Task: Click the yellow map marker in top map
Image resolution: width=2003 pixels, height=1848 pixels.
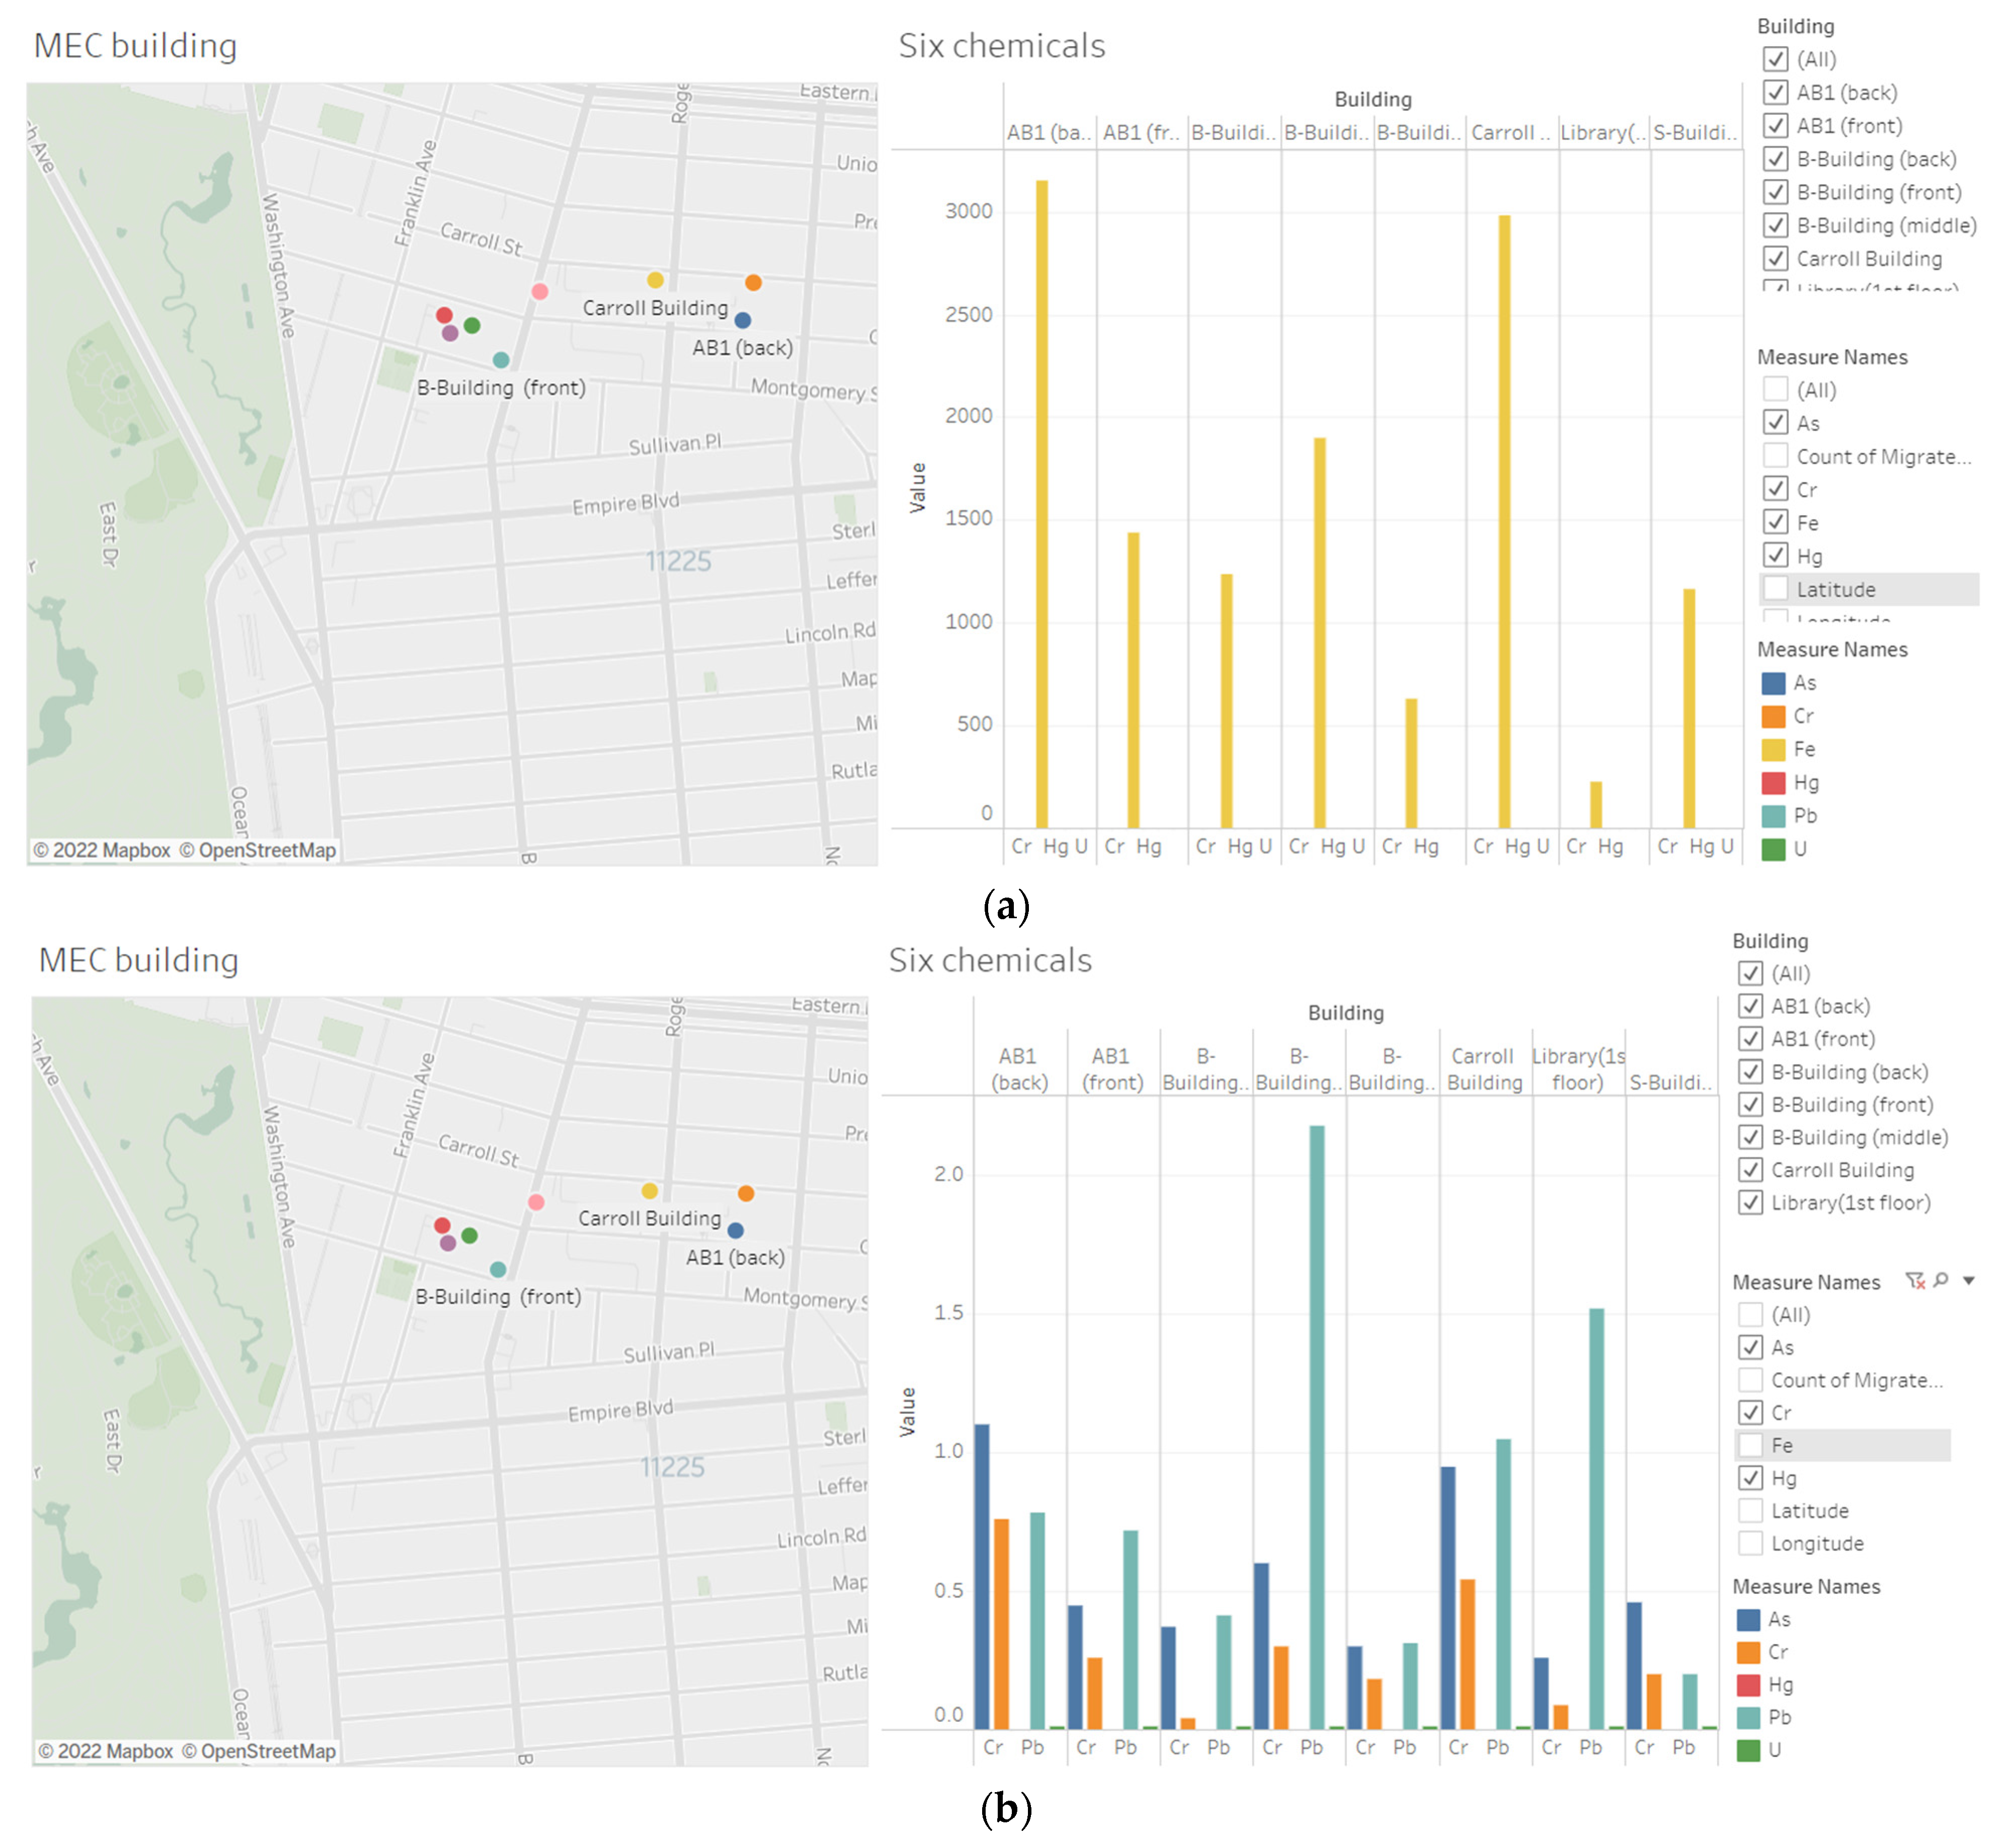Action: click(655, 280)
